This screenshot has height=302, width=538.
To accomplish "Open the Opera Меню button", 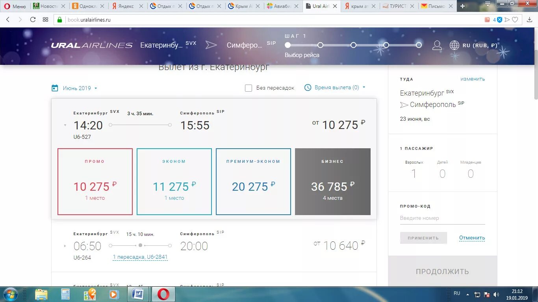I will pyautogui.click(x=15, y=6).
